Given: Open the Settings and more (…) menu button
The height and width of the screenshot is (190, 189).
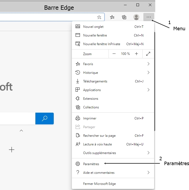Looking at the screenshot, I should click(x=149, y=17).
